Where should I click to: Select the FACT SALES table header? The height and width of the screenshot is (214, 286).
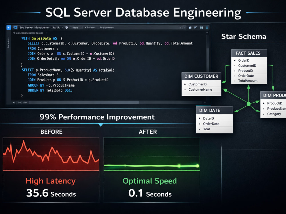tap(249, 53)
